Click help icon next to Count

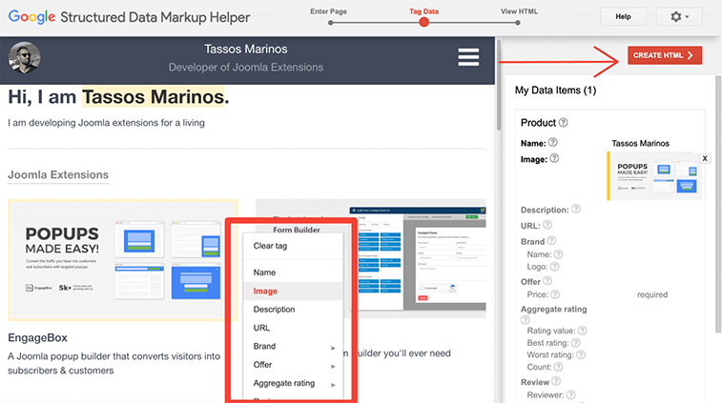(x=558, y=367)
